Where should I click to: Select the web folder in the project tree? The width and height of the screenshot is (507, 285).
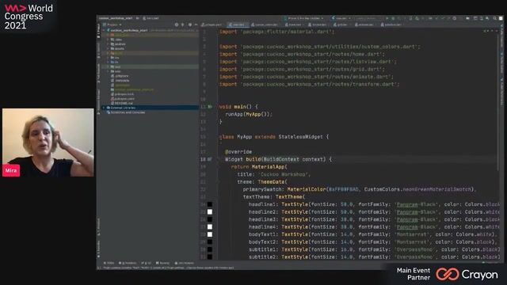click(x=116, y=71)
